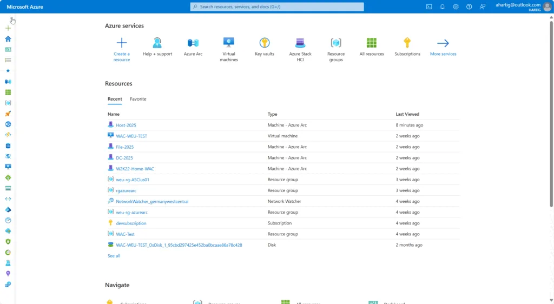This screenshot has width=554, height=304.
Task: Open Monitor gauge icon in sidebar
Action: click(x=8, y=220)
